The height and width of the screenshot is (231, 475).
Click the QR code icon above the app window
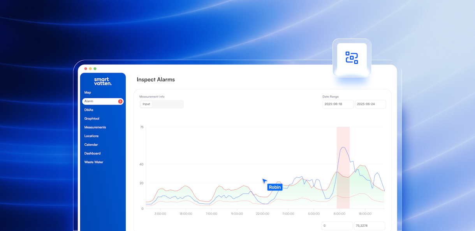pyautogui.click(x=352, y=58)
